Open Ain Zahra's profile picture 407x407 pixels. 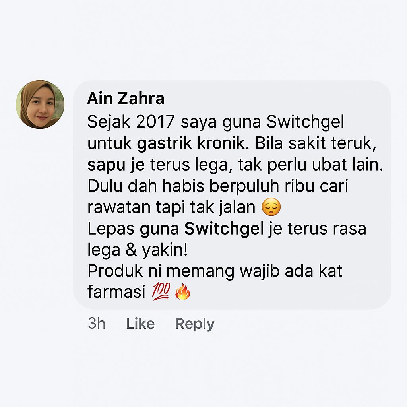40,105
